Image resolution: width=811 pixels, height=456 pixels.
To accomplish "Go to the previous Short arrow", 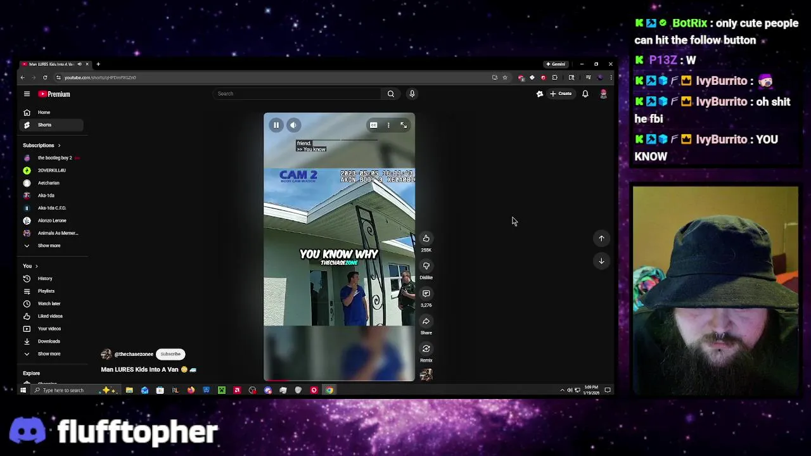I will click(x=601, y=238).
